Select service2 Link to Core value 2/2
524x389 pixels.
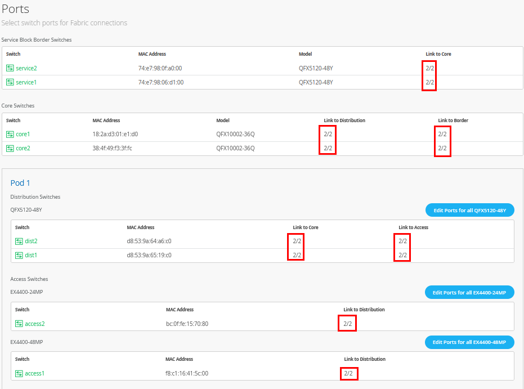[x=430, y=68]
